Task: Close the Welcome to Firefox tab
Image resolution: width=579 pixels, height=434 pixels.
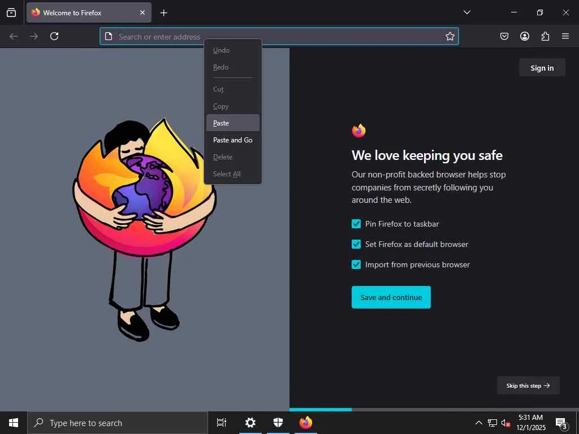Action: (x=142, y=12)
